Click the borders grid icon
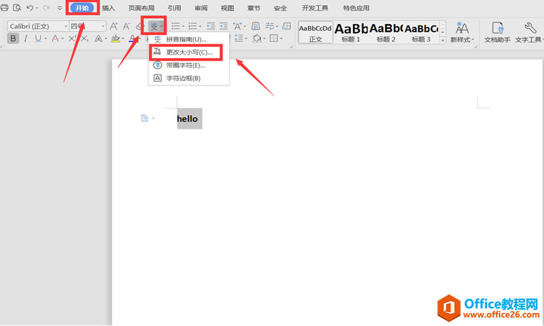Viewport: 544px width, 326px height. point(274,39)
